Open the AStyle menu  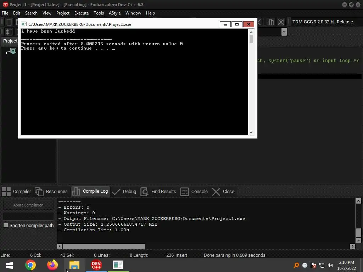[115, 13]
